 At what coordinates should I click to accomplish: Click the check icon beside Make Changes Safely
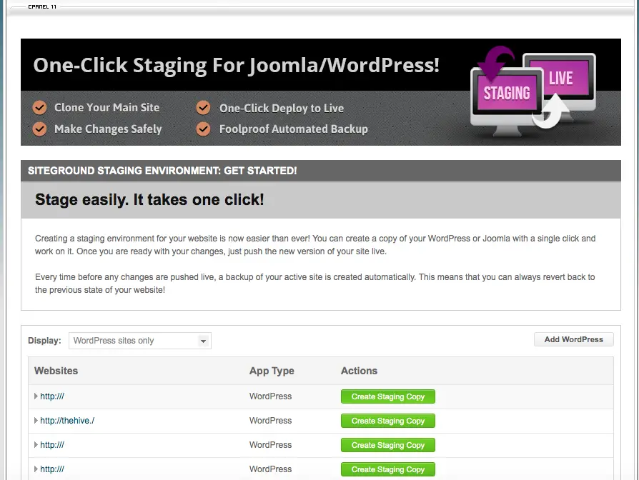[x=39, y=129]
